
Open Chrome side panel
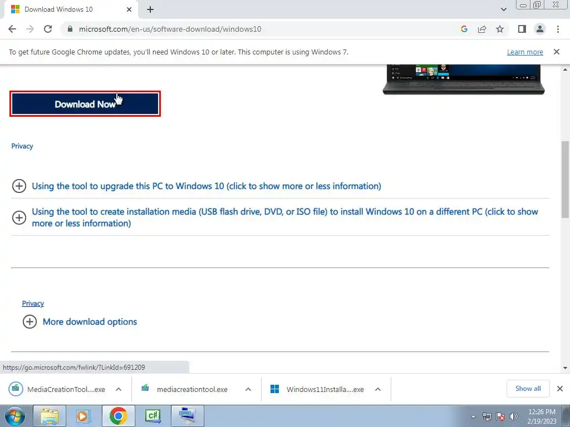coord(522,29)
